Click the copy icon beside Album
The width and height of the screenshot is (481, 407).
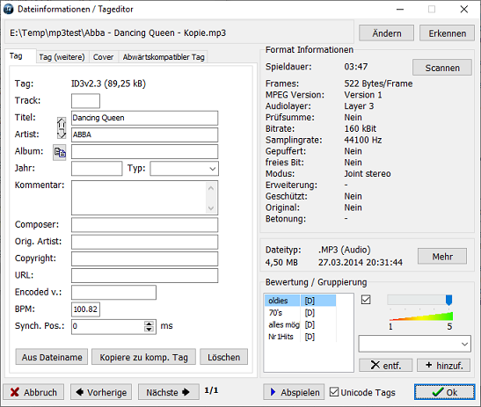(x=60, y=152)
